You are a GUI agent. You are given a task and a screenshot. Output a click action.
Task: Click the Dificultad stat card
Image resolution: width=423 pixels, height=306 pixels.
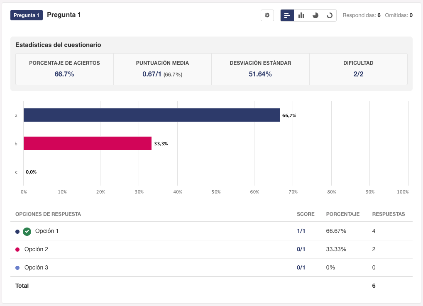coord(358,69)
